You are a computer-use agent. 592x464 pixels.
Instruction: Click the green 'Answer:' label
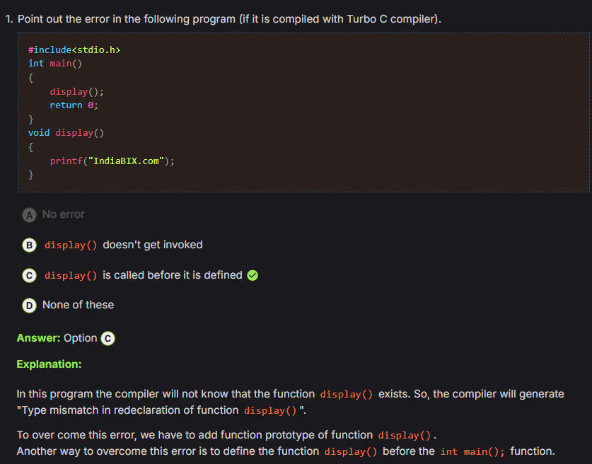(x=38, y=338)
